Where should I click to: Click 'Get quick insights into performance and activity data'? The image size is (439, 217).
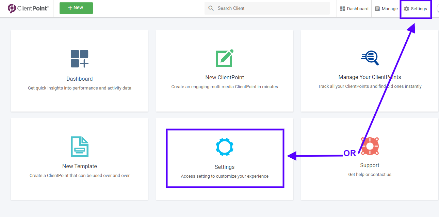pos(80,88)
